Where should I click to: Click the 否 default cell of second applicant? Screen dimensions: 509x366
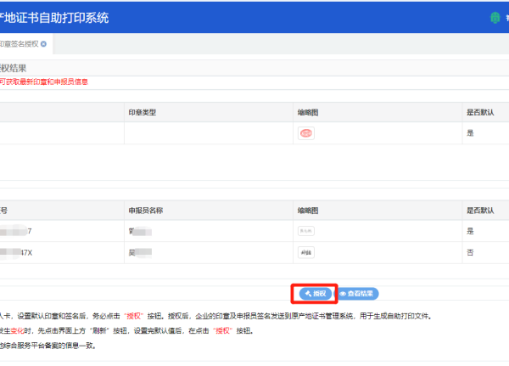(x=470, y=252)
